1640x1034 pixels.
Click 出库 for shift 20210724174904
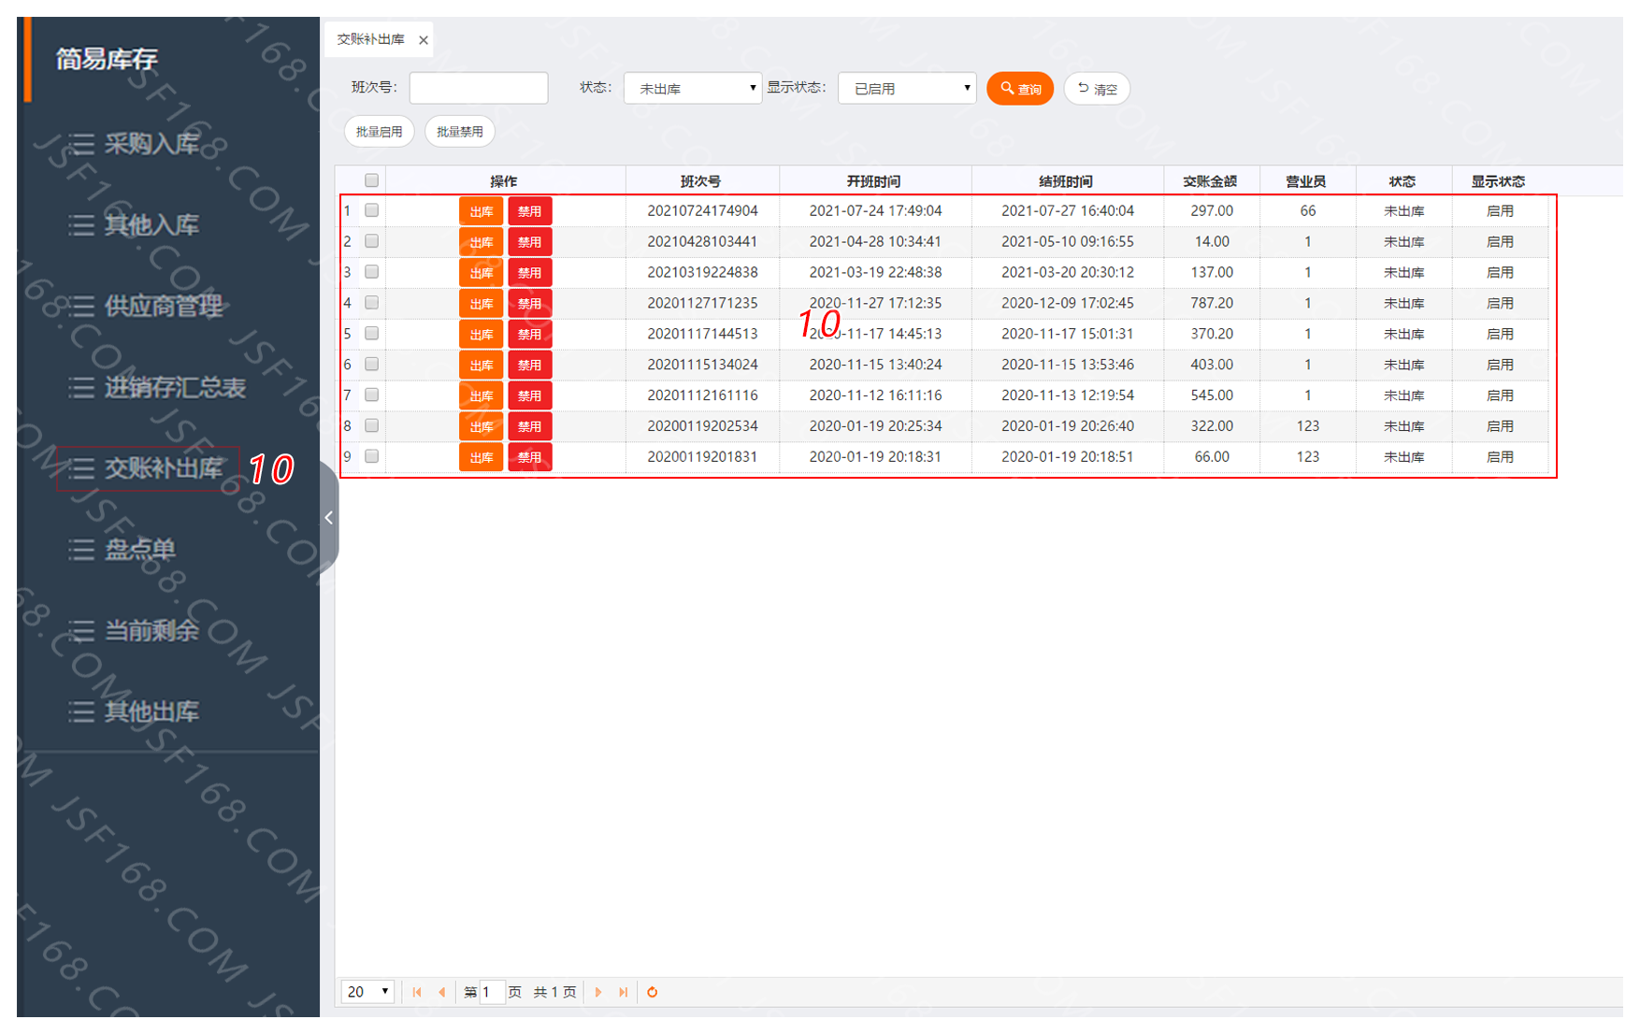(x=482, y=211)
